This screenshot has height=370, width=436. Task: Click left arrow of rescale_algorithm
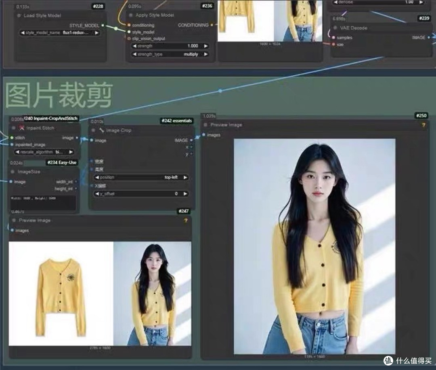[x=17, y=152]
